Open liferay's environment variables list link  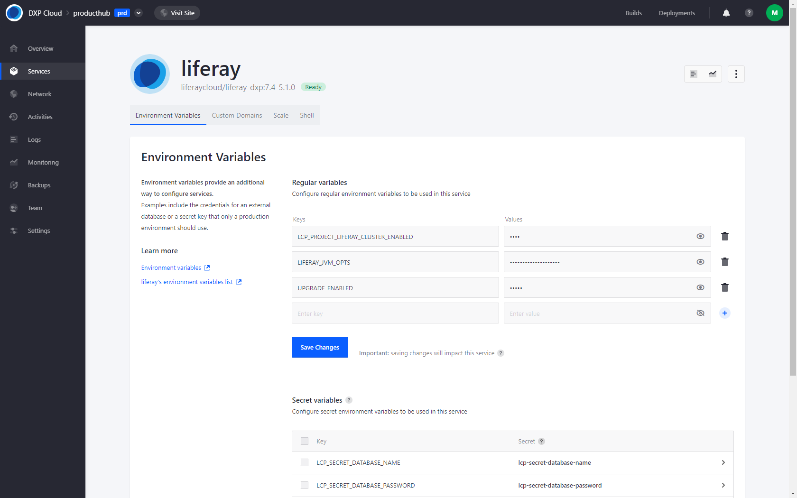point(191,282)
